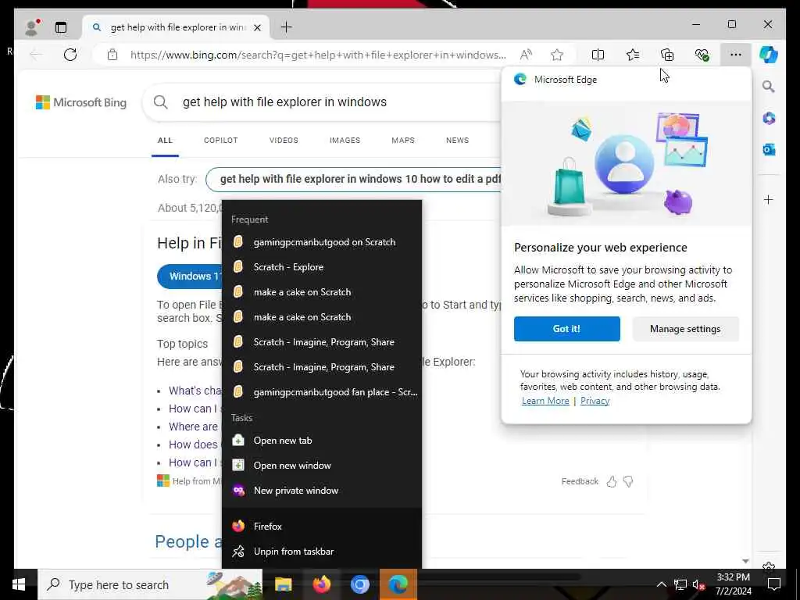Click the muted volume tray icon

pos(699,584)
